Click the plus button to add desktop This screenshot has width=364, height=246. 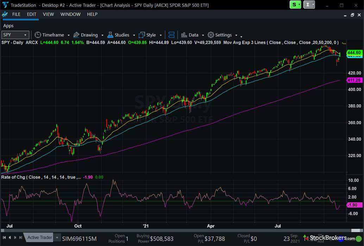pyautogui.click(x=57, y=238)
